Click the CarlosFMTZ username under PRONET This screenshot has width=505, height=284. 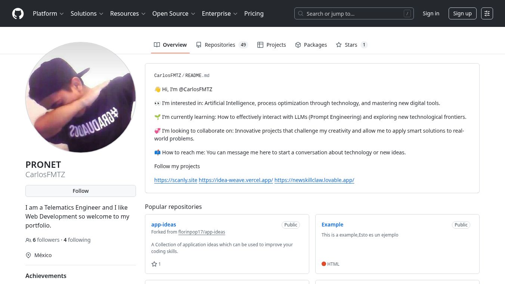(x=45, y=175)
